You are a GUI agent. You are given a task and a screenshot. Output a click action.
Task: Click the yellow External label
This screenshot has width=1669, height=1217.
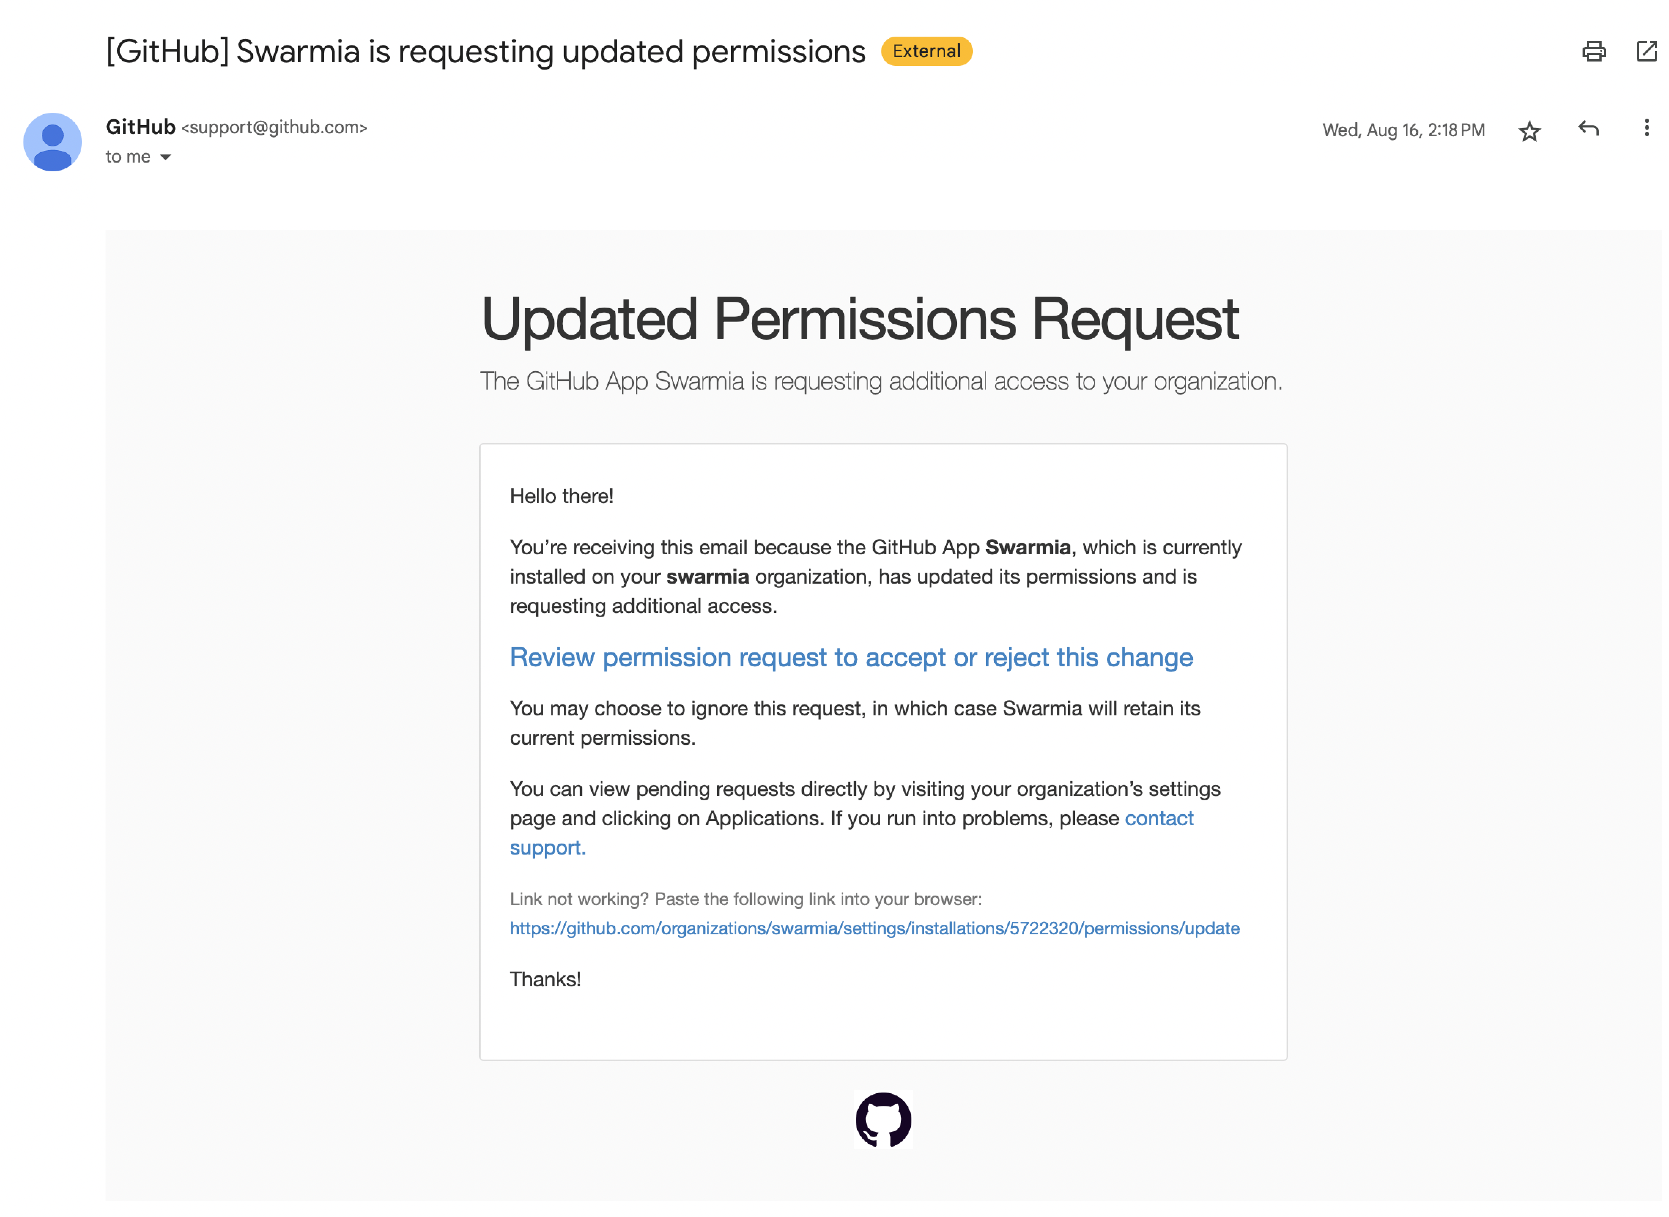(x=926, y=52)
